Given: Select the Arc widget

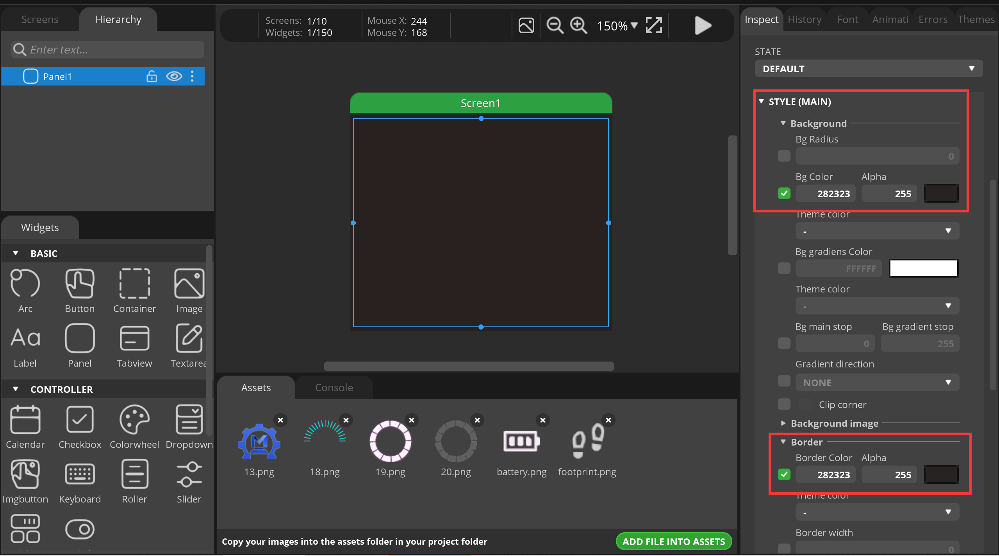Looking at the screenshot, I should (25, 290).
